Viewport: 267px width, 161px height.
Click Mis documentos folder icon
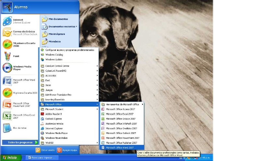(x=45, y=19)
